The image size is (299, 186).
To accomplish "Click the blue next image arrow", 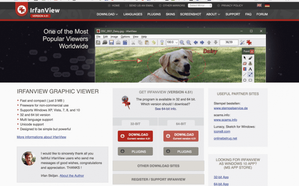I will [202, 42].
